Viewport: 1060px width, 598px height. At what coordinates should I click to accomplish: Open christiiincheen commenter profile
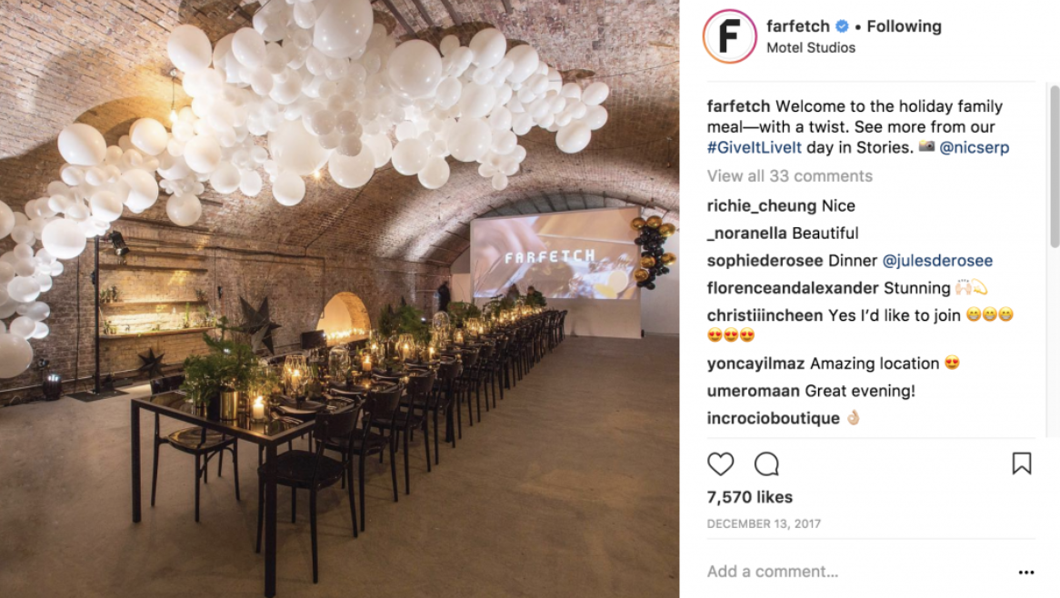coord(765,315)
